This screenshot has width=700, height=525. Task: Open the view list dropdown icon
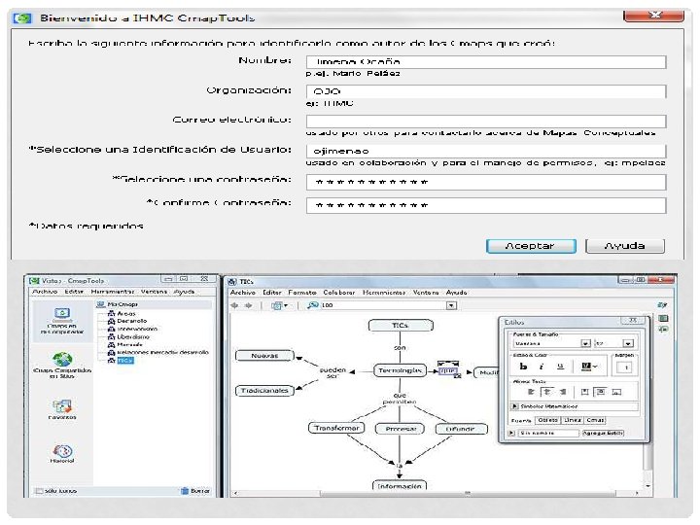click(279, 305)
